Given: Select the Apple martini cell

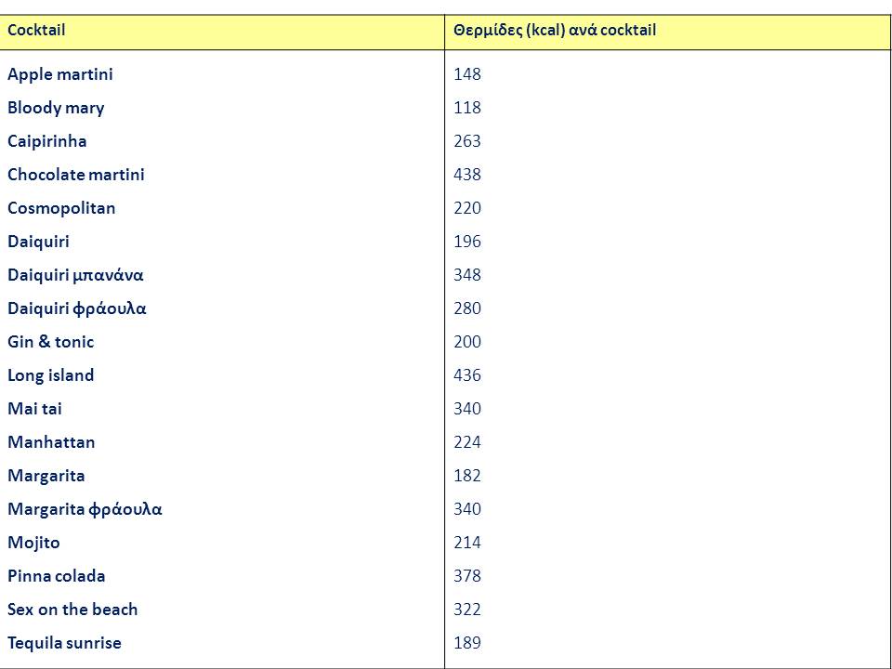Looking at the screenshot, I should pyautogui.click(x=60, y=74).
